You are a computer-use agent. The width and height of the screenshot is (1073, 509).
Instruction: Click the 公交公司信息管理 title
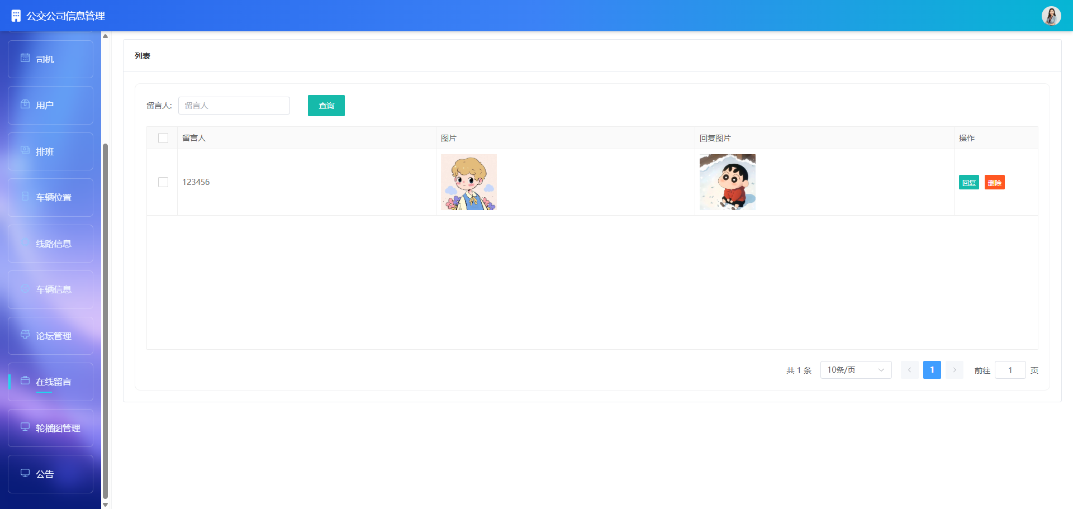point(66,16)
